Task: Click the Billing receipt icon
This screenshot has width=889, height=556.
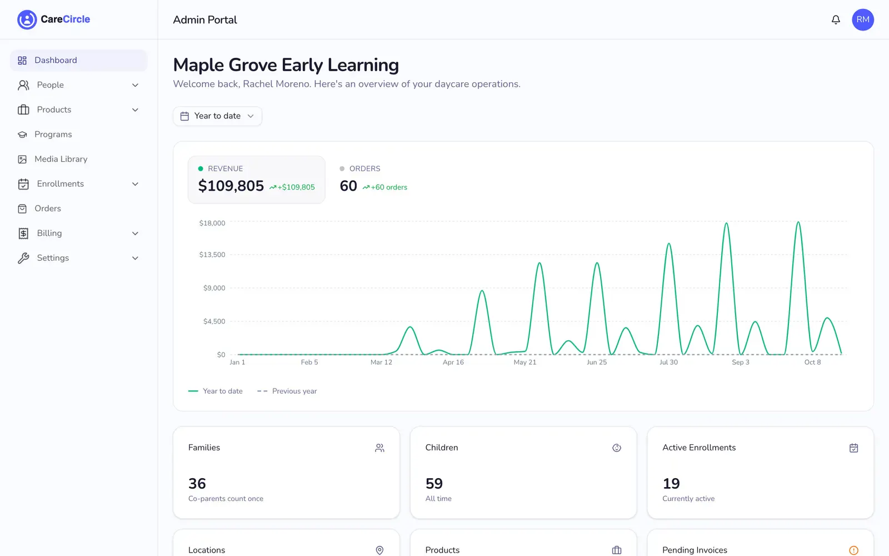Action: [x=23, y=234]
